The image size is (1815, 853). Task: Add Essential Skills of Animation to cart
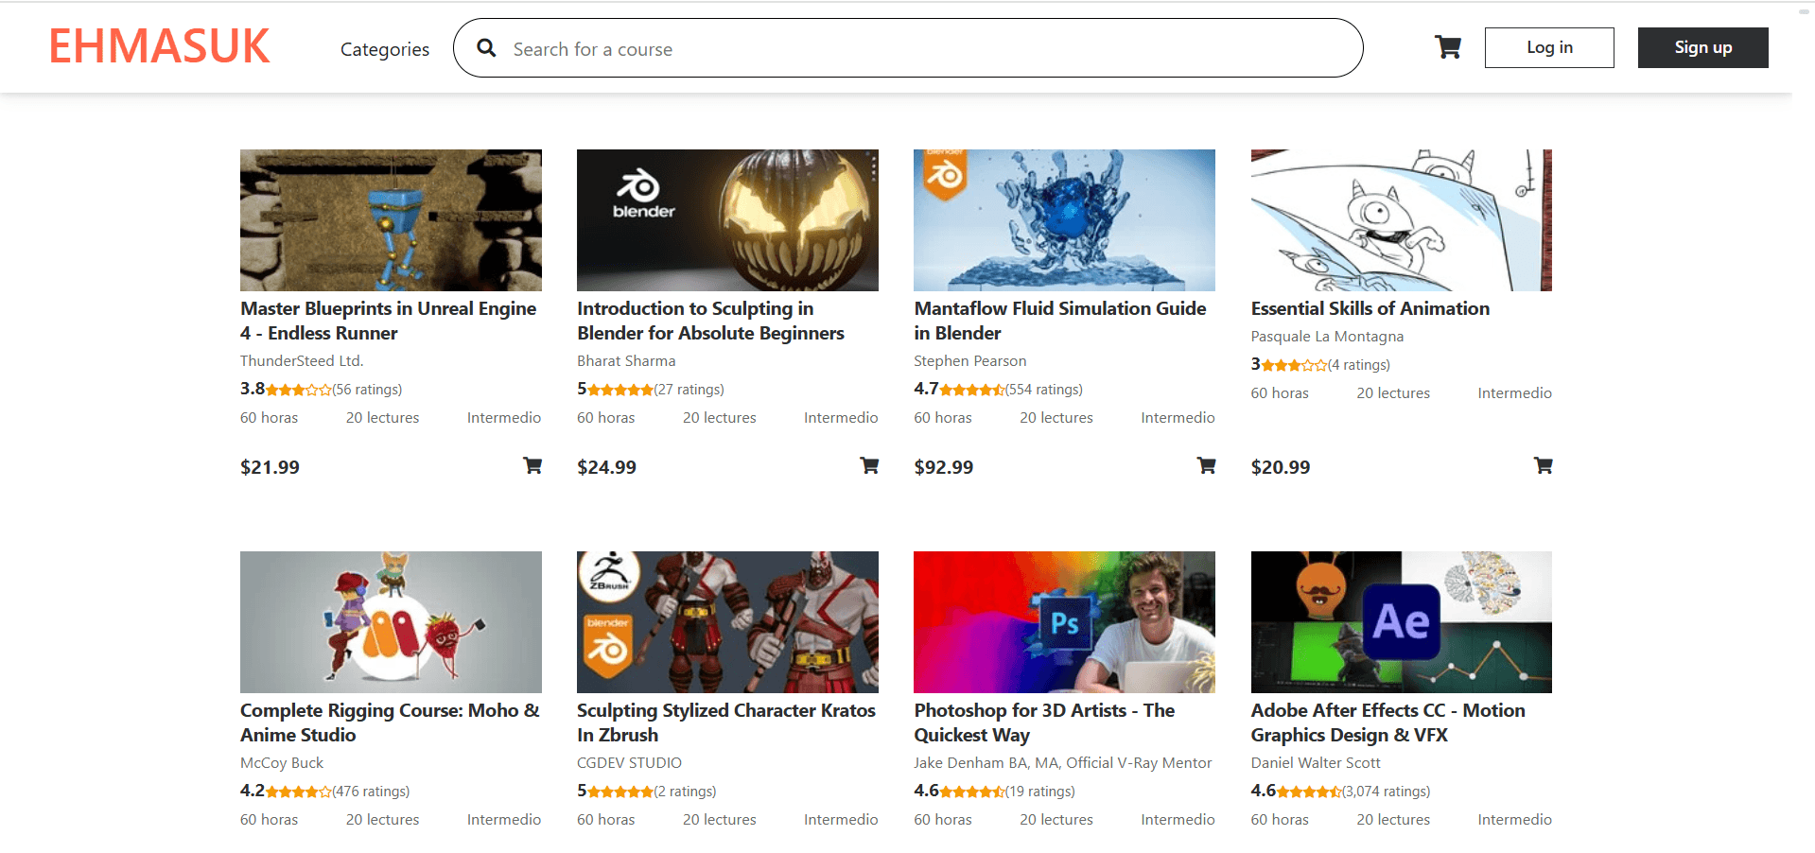coord(1543,465)
